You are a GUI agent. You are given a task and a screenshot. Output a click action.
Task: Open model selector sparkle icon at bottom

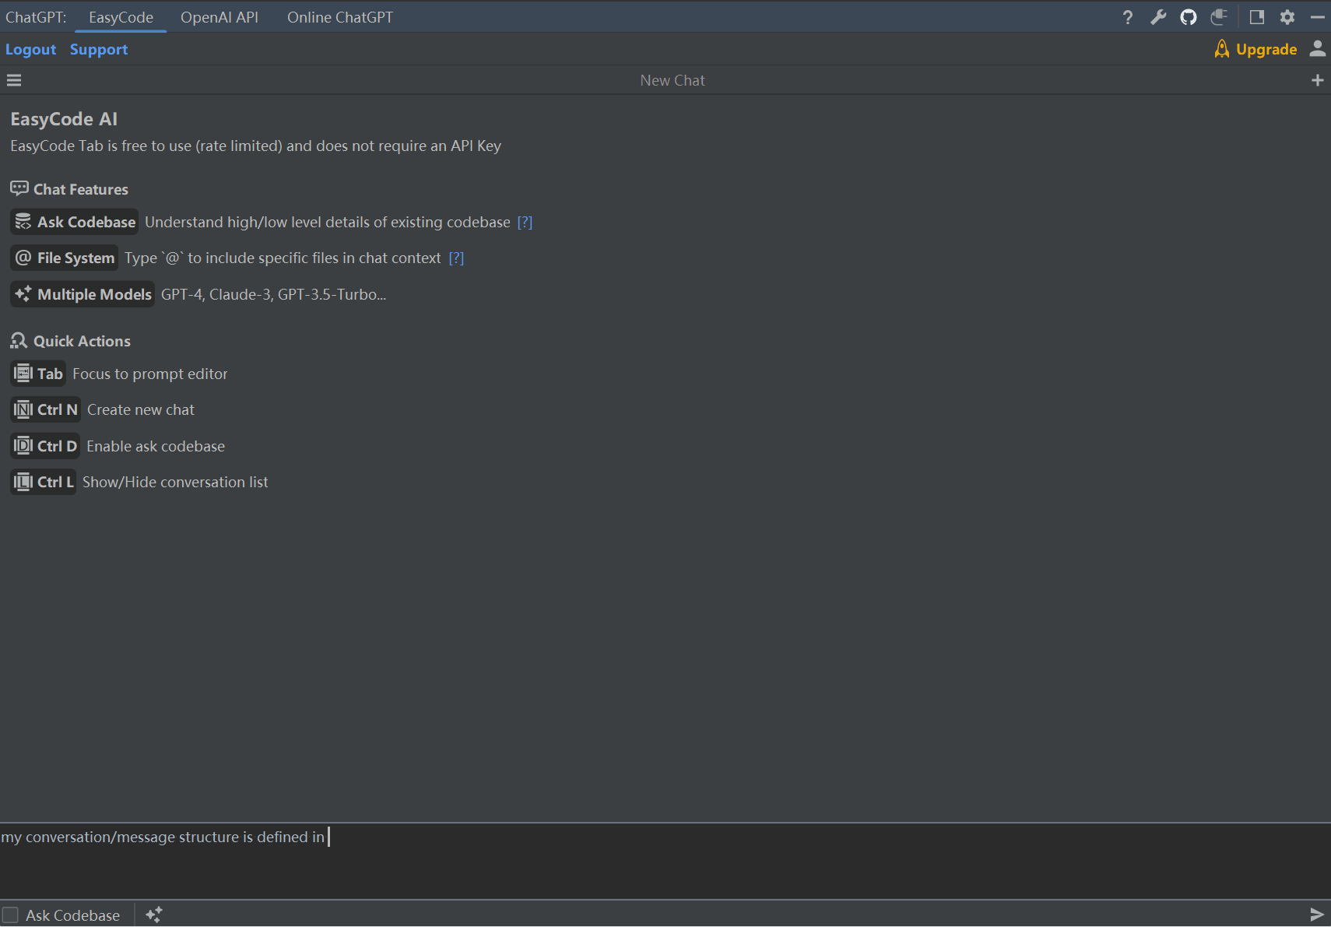[x=154, y=915]
